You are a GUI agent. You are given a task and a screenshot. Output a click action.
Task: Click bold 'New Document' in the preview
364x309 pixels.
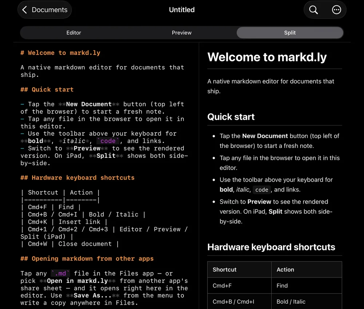(x=265, y=136)
